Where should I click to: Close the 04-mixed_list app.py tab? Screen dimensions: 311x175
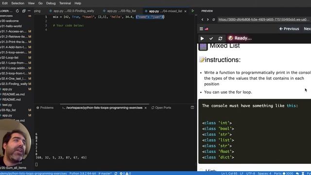185,11
